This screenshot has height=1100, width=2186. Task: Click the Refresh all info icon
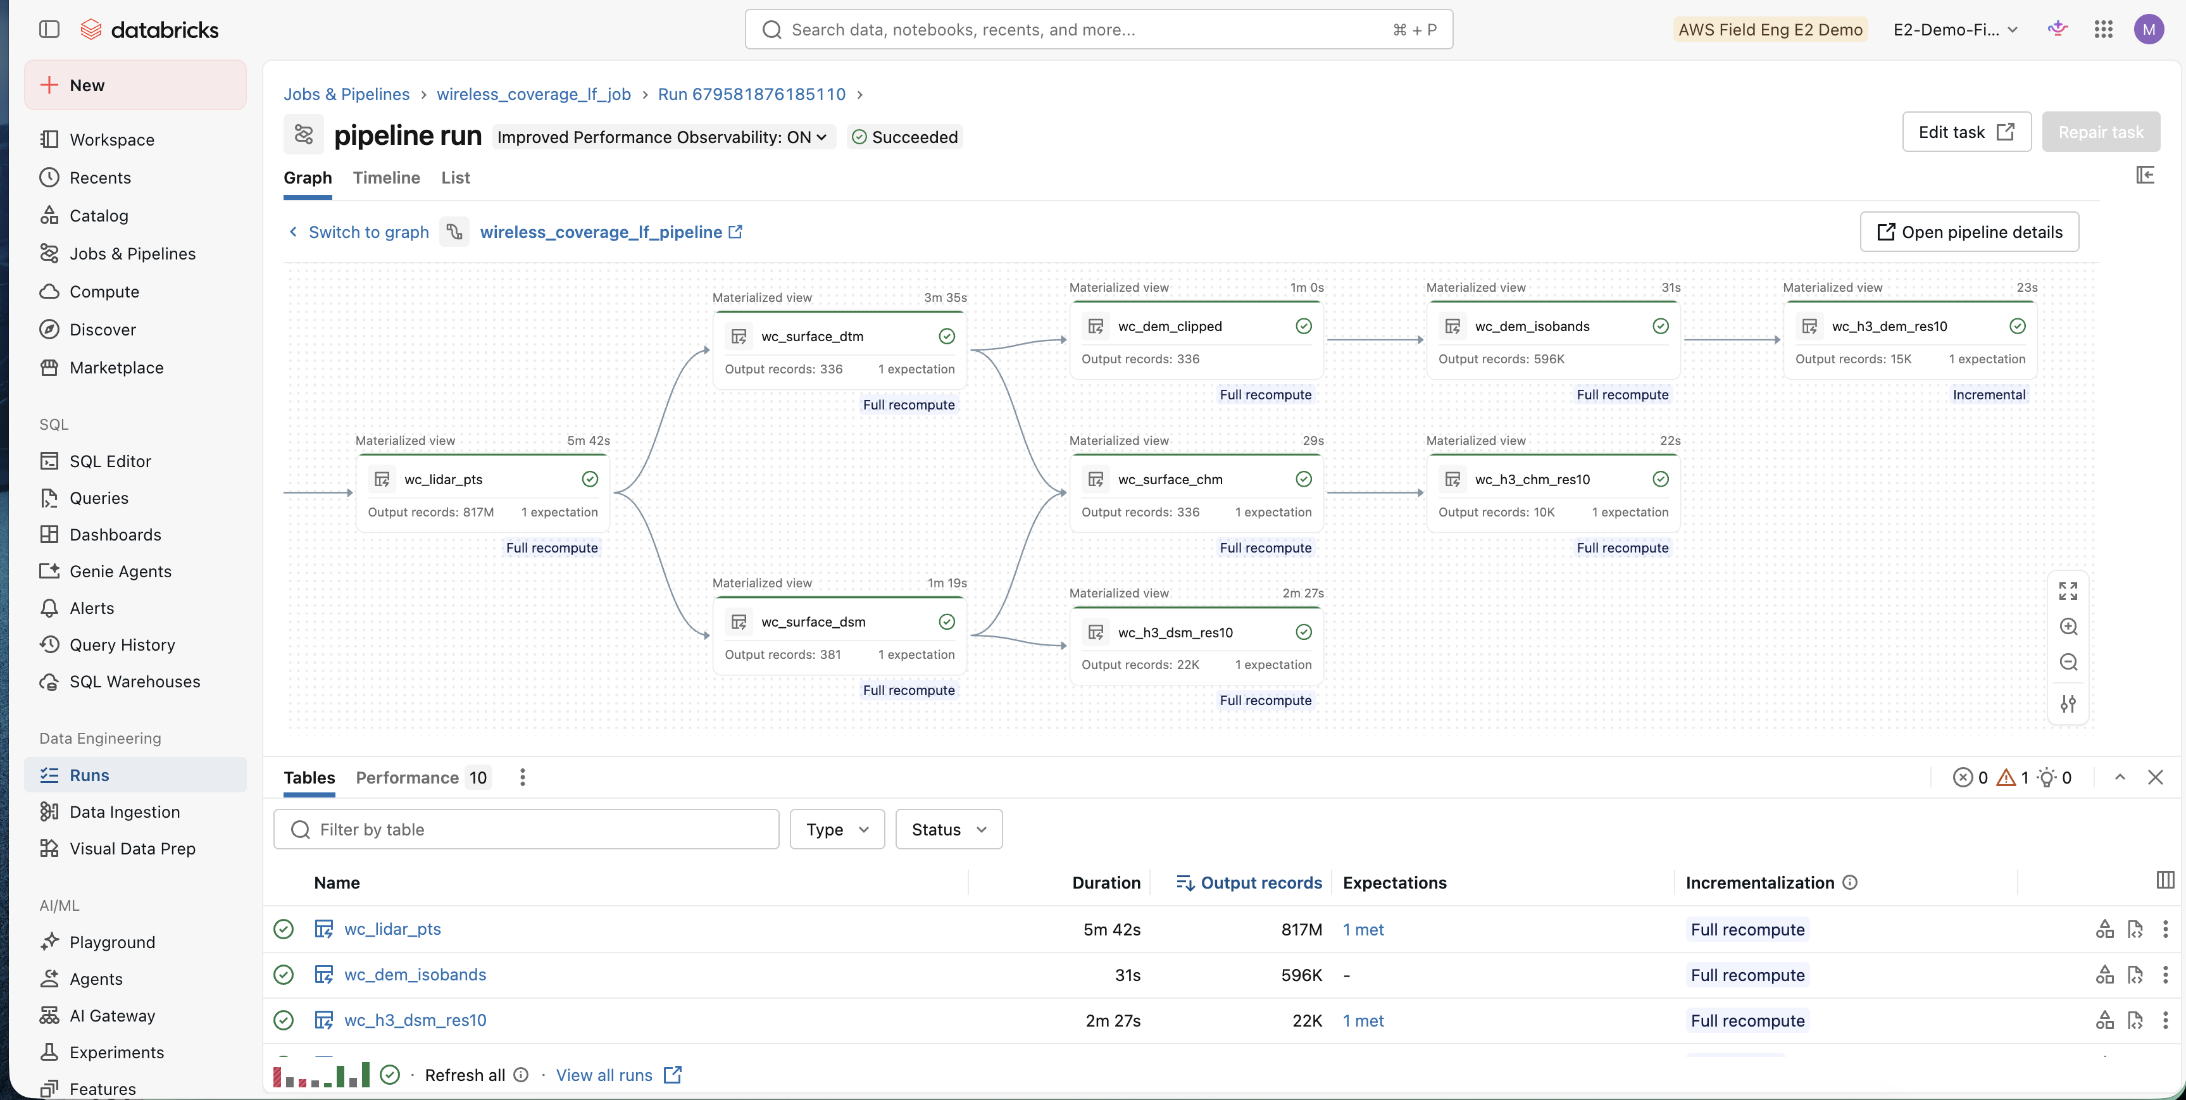pos(521,1075)
